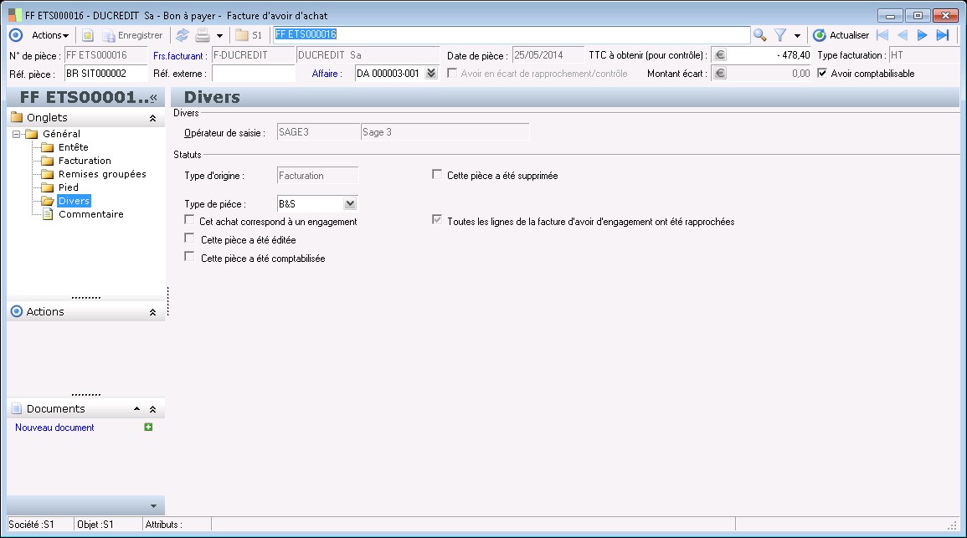
Task: Select Général folder in tree
Action: pyautogui.click(x=61, y=134)
